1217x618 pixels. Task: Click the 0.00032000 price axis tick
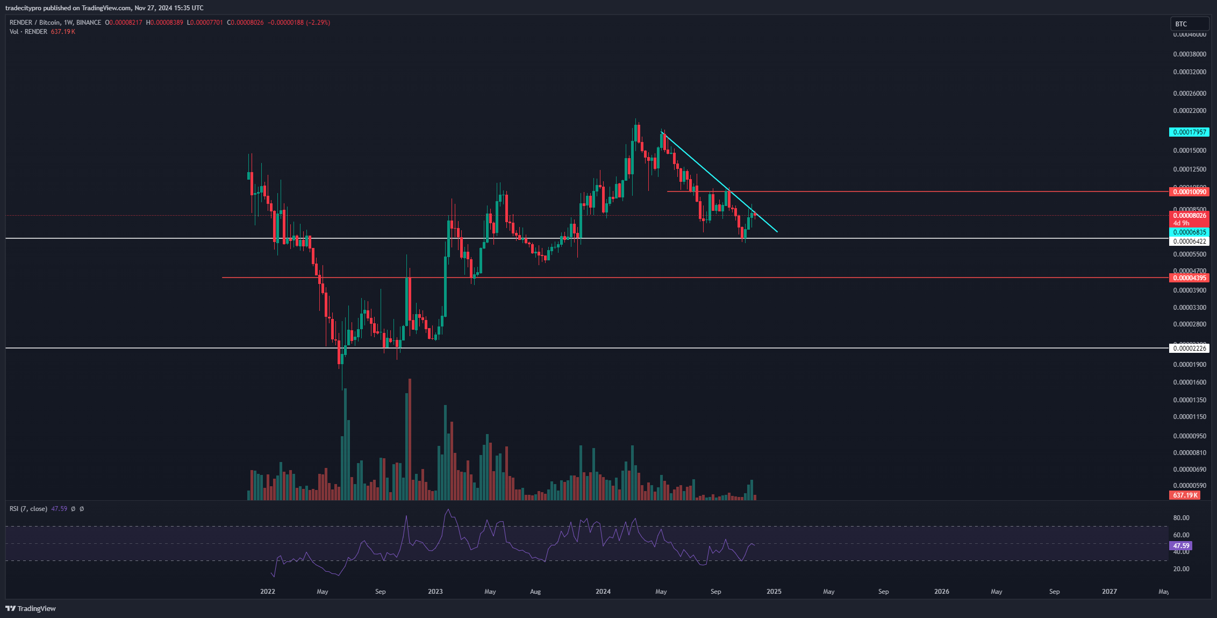click(x=1190, y=72)
